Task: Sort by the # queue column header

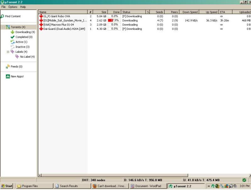Action: 90,12
